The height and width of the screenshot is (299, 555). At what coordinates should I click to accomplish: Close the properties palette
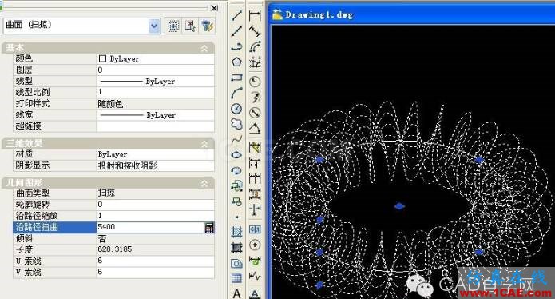coord(214,8)
